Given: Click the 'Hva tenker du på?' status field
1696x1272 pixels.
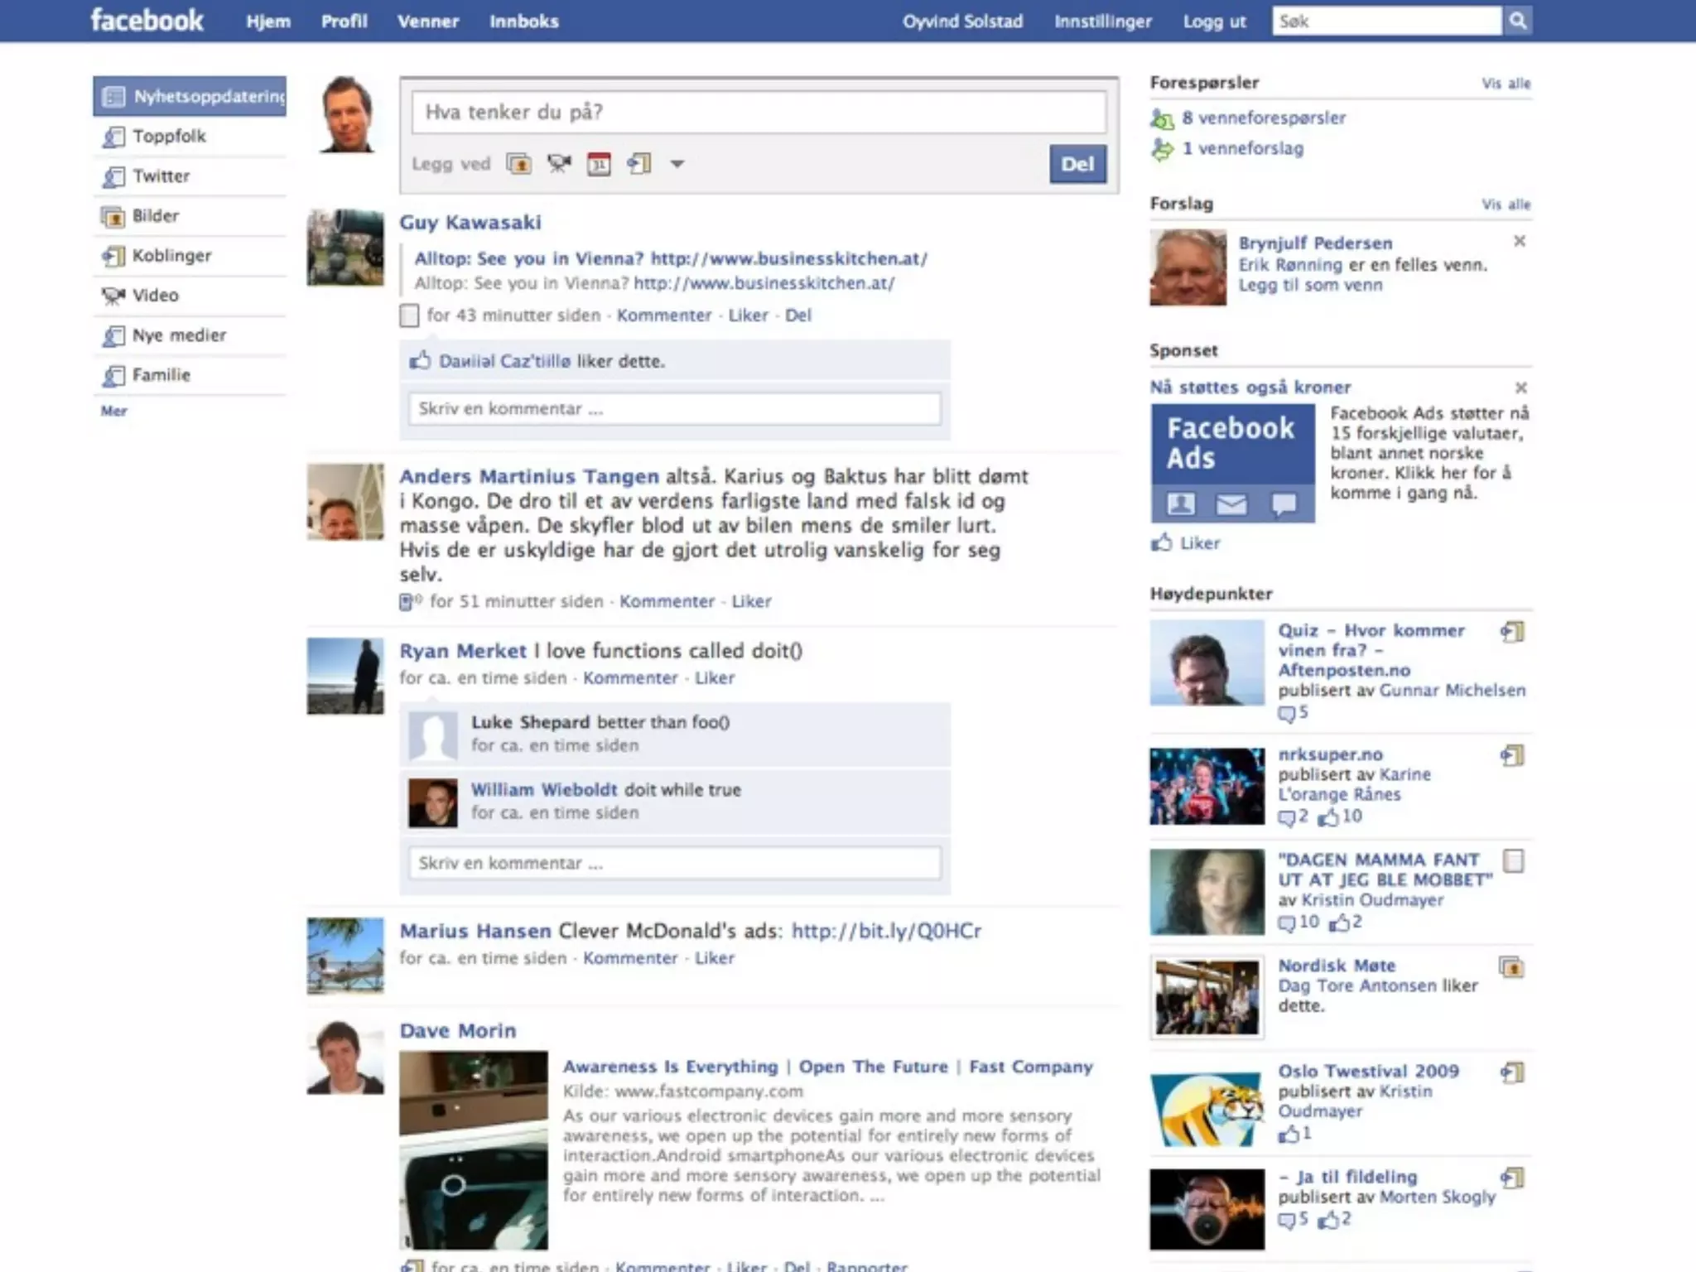Looking at the screenshot, I should 758,113.
